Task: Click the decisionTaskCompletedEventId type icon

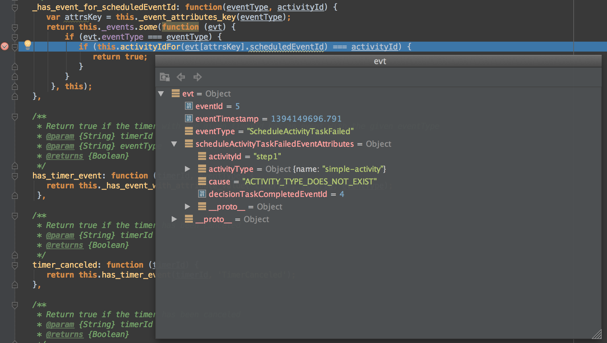Action: coord(202,194)
